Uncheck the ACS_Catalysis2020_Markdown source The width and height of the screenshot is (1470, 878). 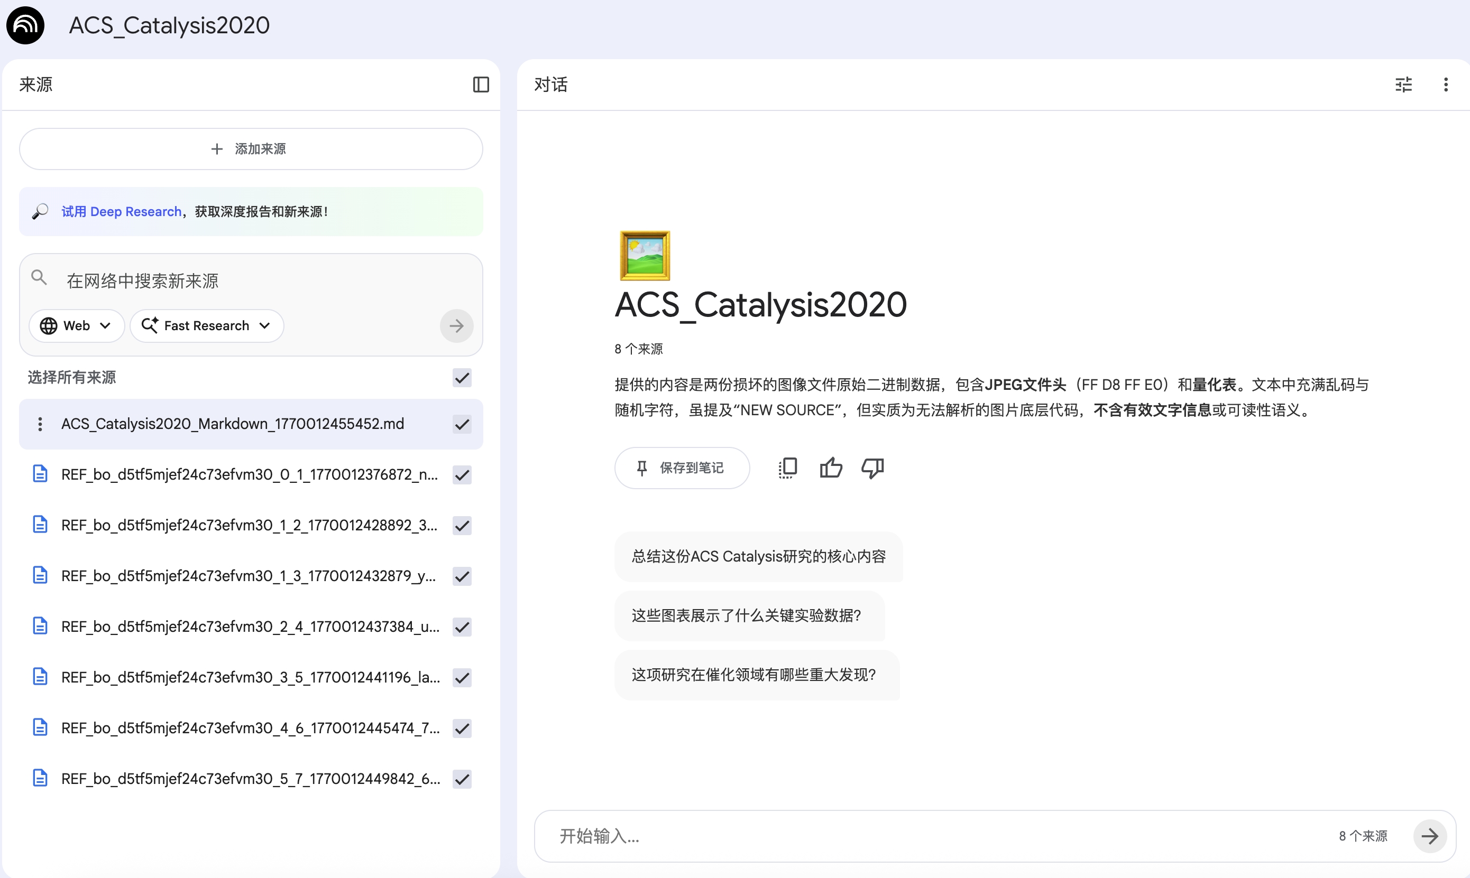(x=462, y=424)
